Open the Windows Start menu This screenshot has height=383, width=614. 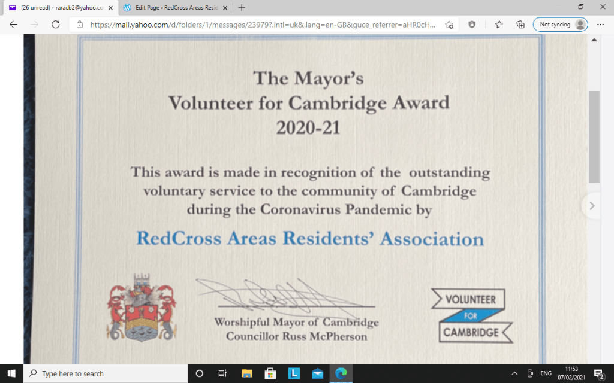(x=11, y=373)
